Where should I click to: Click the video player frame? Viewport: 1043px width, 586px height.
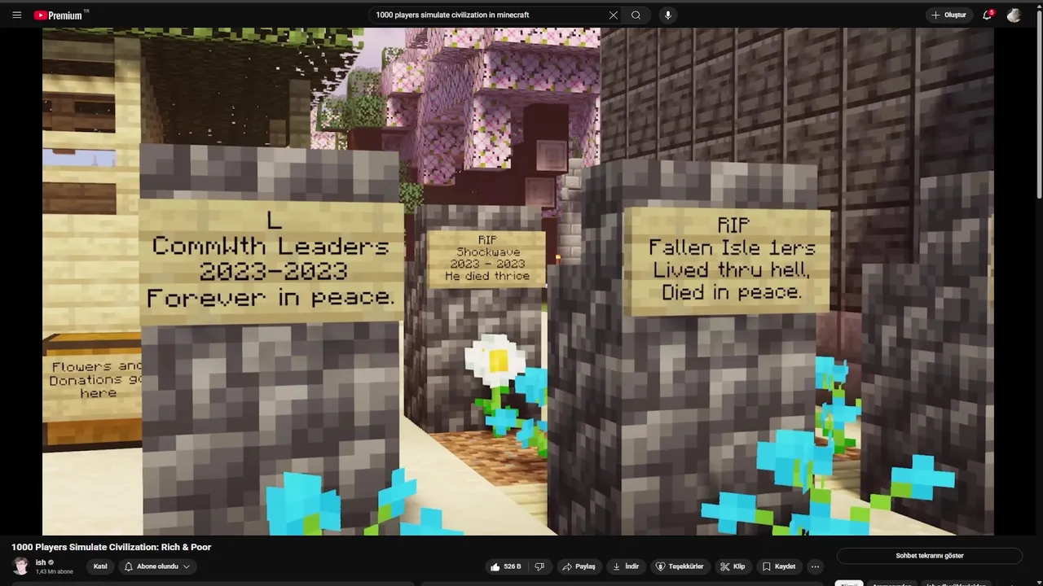(517, 282)
